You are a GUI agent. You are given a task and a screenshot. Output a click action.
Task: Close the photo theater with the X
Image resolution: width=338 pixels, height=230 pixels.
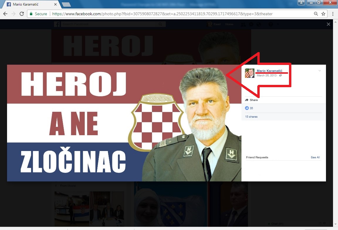click(328, 24)
